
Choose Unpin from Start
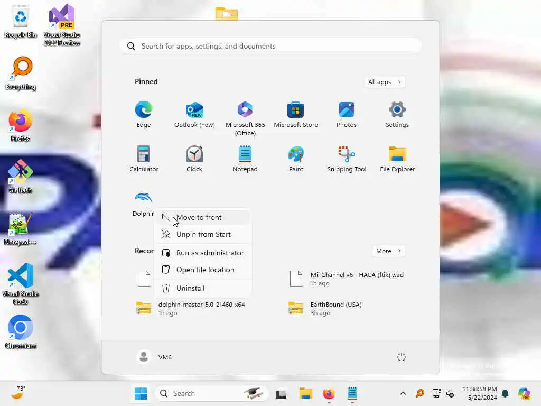point(203,234)
